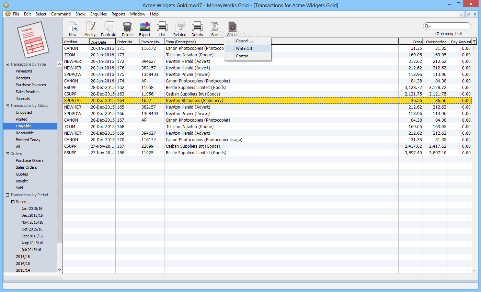Screen dimensions: 481x292
Task: Choose Contra from Adjust popup menu
Action: (248, 56)
